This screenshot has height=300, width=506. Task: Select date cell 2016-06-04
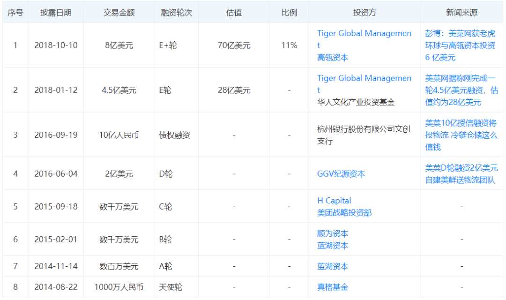tap(56, 174)
